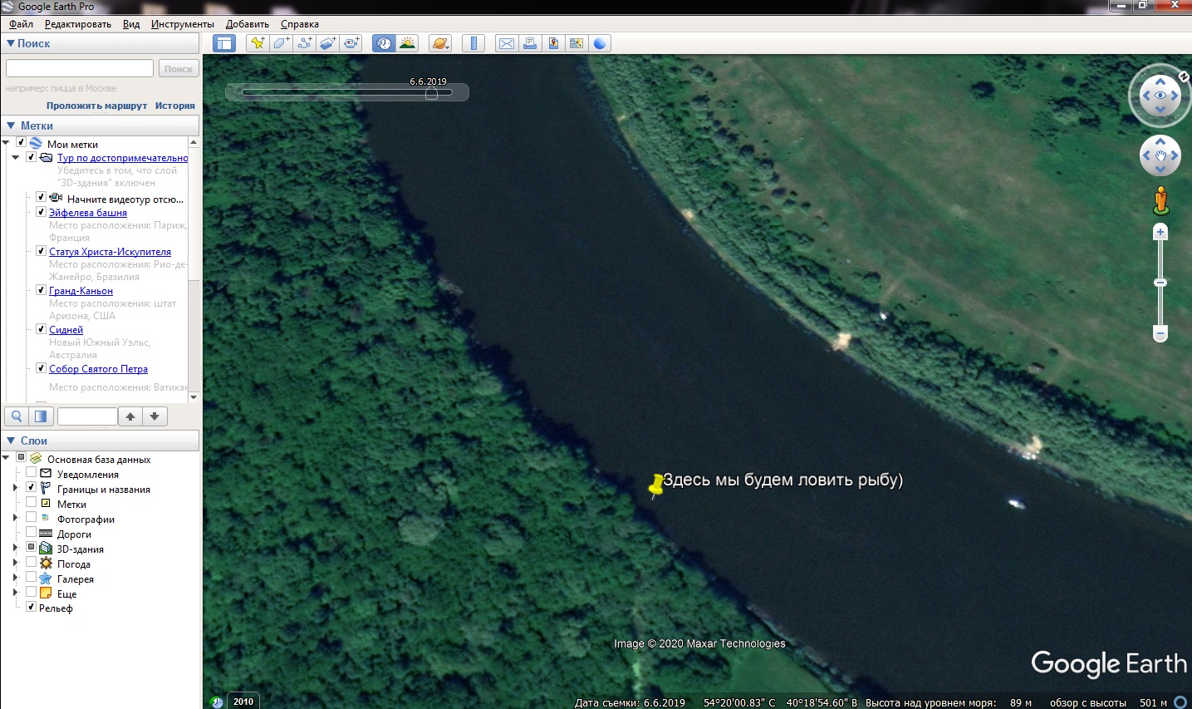The height and width of the screenshot is (709, 1192).
Task: Open the Earth sign-in globe icon
Action: (x=600, y=43)
